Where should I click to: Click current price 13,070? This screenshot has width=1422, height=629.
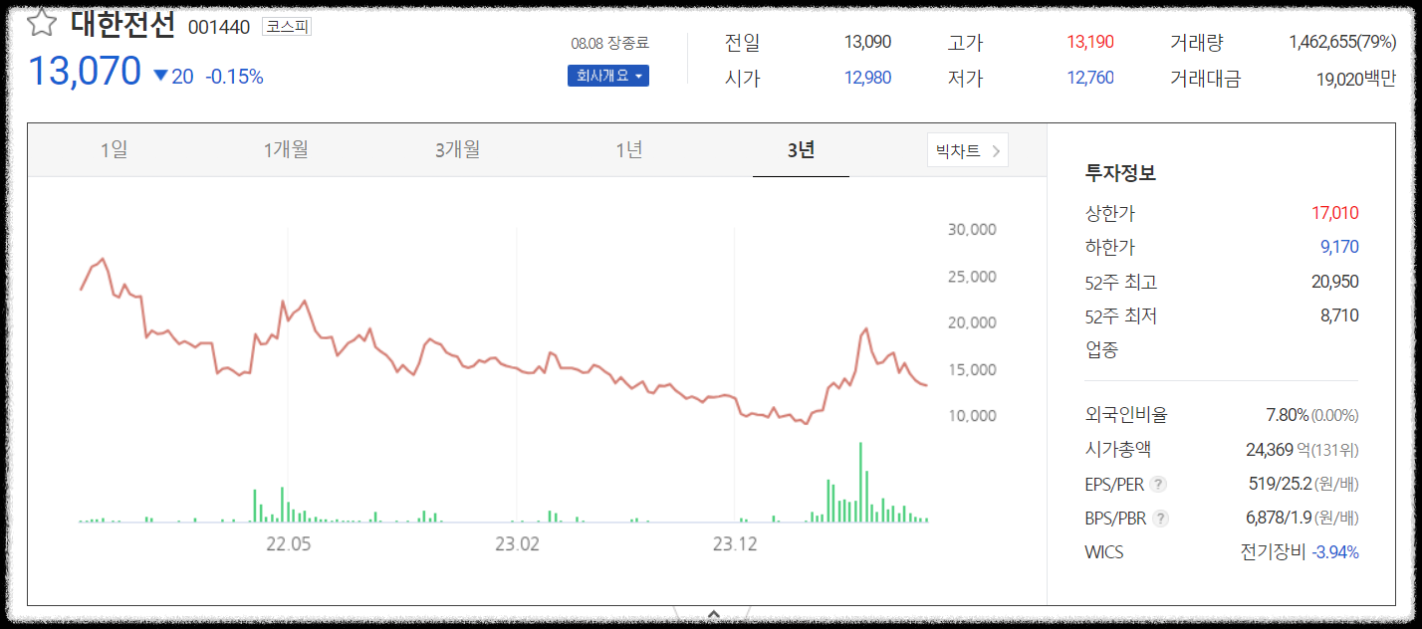[85, 72]
